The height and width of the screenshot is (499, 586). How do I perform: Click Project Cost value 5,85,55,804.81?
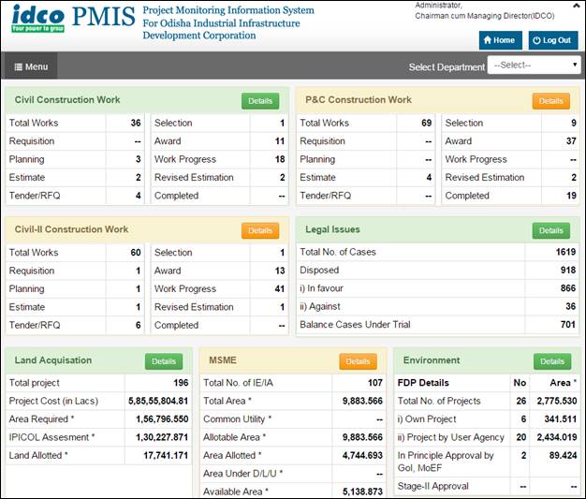158,401
